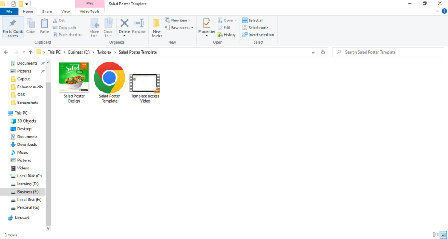
Task: Switch to the Home tab
Action: (x=28, y=12)
